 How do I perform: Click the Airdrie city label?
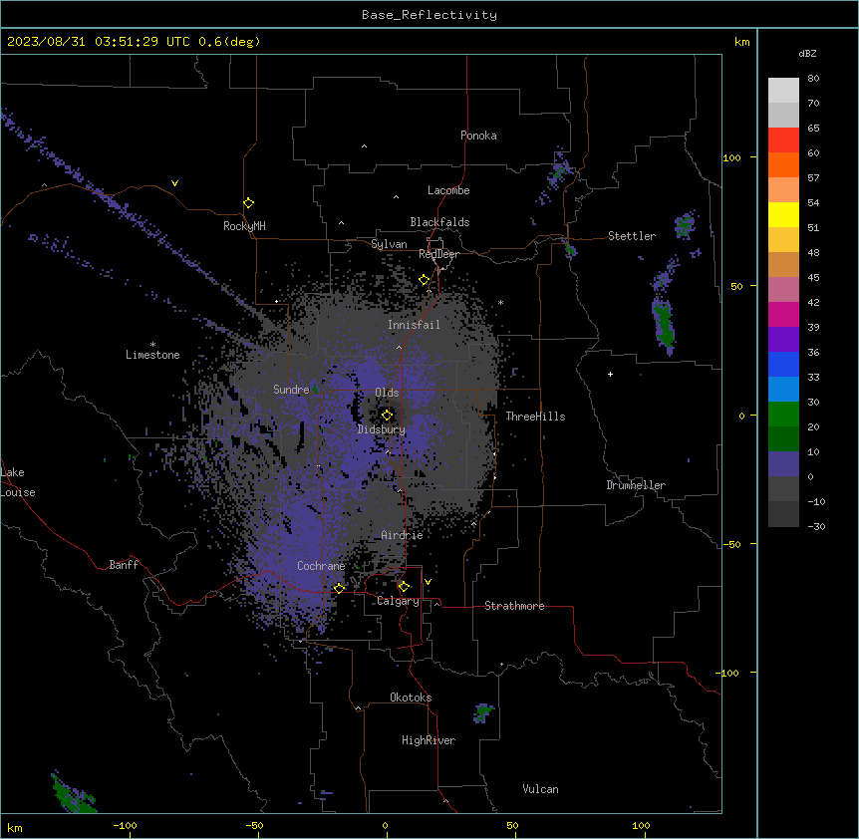(403, 535)
